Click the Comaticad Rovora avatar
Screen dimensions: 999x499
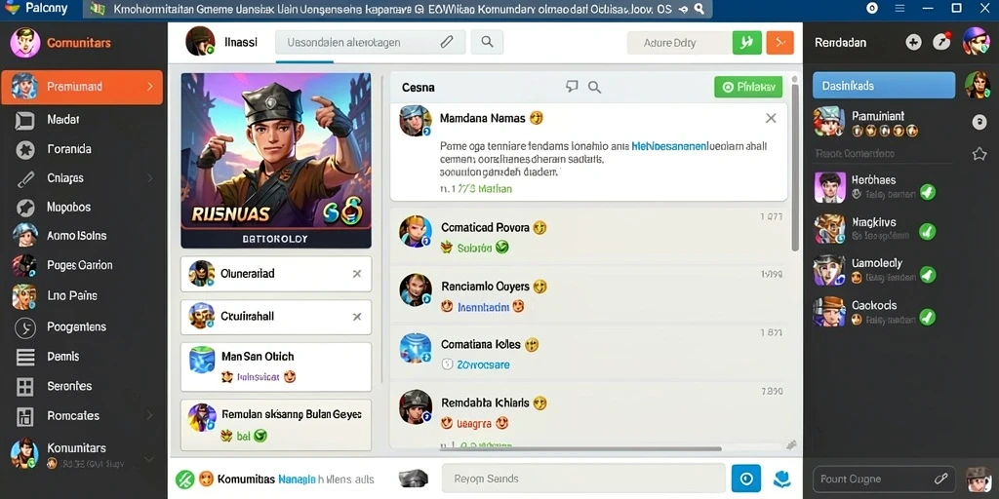click(x=416, y=231)
